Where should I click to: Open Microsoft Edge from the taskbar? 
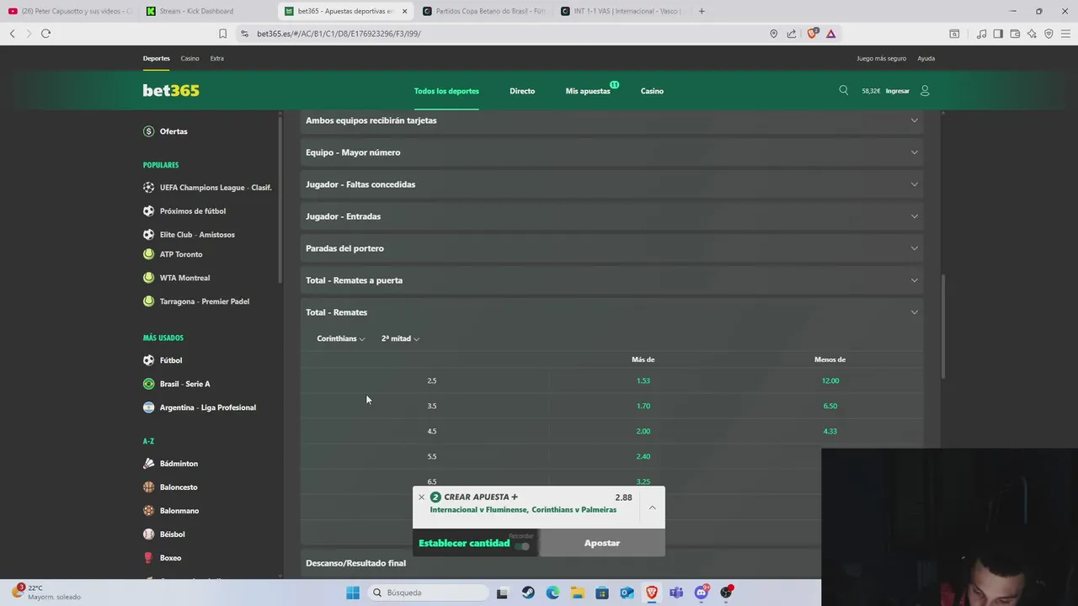click(x=552, y=593)
